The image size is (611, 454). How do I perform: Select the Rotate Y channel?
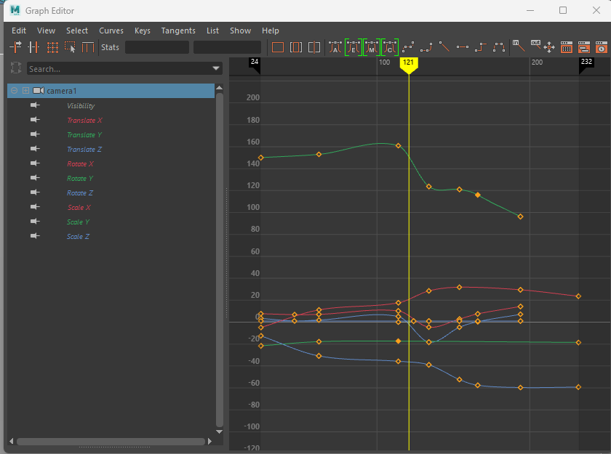click(x=80, y=178)
